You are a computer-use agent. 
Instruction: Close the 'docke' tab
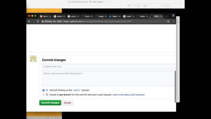(x=64, y=17)
